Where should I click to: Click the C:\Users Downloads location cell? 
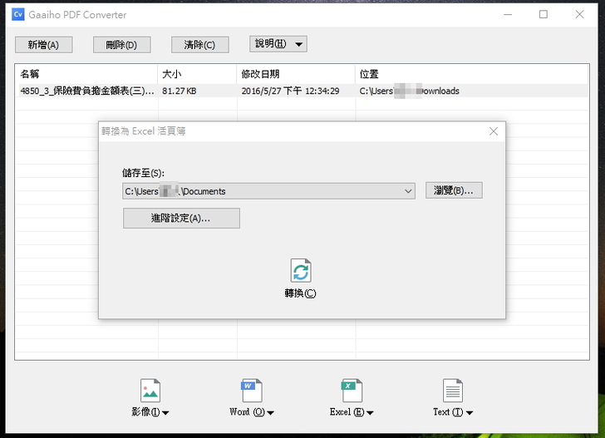click(410, 91)
